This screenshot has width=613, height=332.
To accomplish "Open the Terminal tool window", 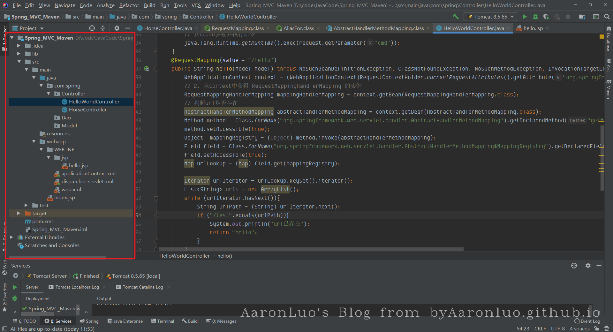I will [163, 321].
